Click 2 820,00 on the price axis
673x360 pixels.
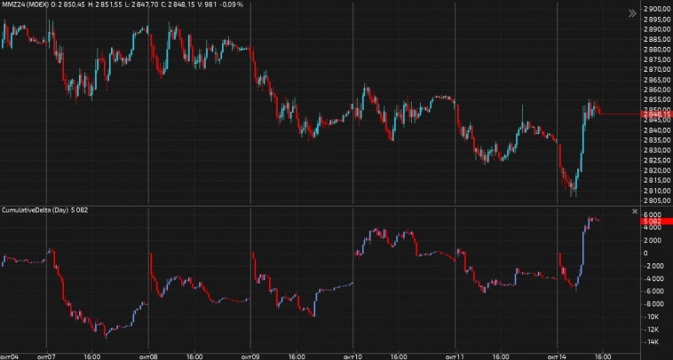(x=656, y=170)
